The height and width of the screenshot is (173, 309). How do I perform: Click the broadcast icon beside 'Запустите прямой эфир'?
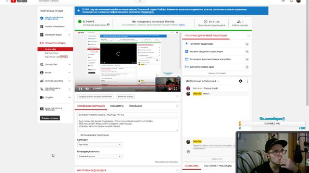pyautogui.click(x=186, y=67)
